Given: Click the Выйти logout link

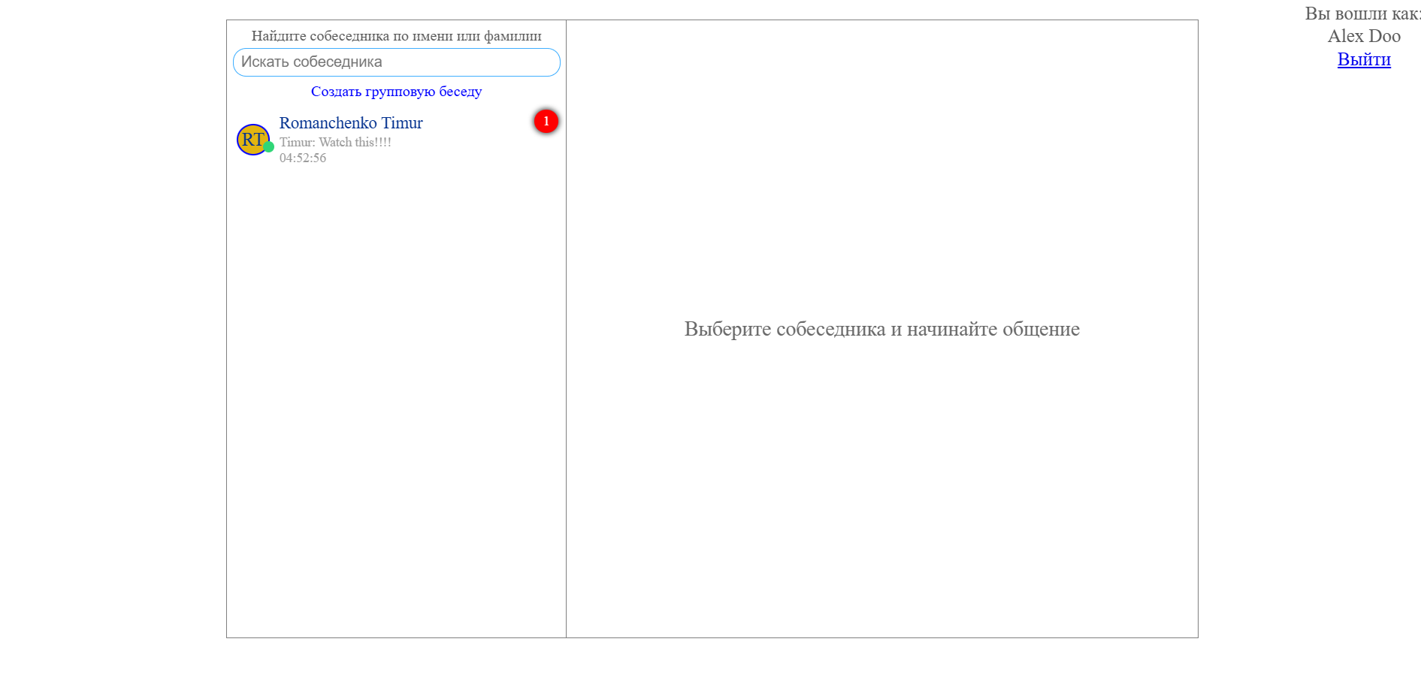Looking at the screenshot, I should (1364, 59).
